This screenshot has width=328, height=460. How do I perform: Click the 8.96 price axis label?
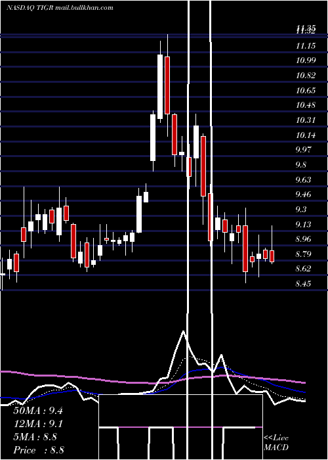pos(303,239)
